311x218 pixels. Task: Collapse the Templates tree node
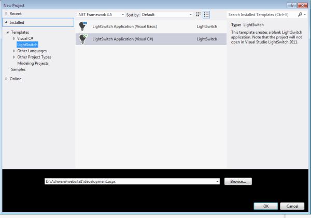[8, 32]
